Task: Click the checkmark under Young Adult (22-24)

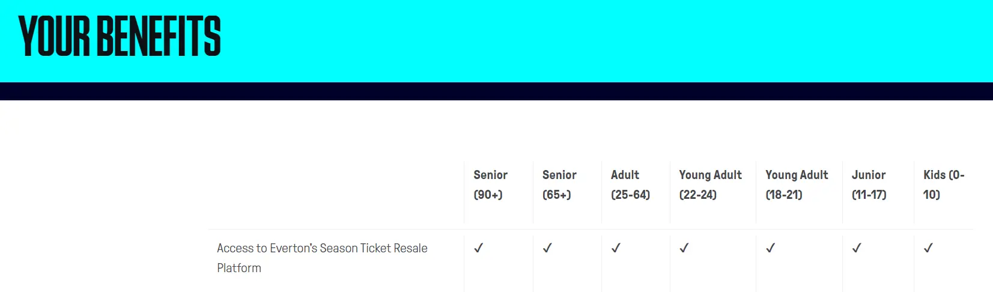Action: [x=684, y=248]
